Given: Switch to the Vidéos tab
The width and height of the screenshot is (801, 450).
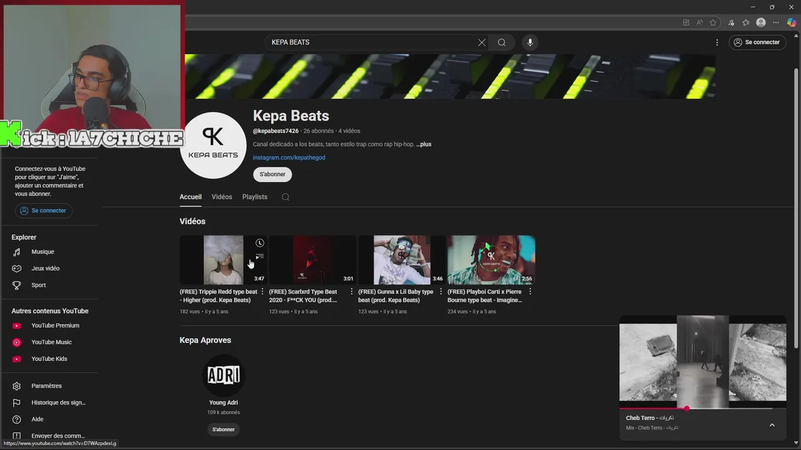Looking at the screenshot, I should 222,197.
